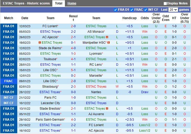Click the date 28/01/23
Viewport: 191px width, 134px height.
tap(25, 65)
